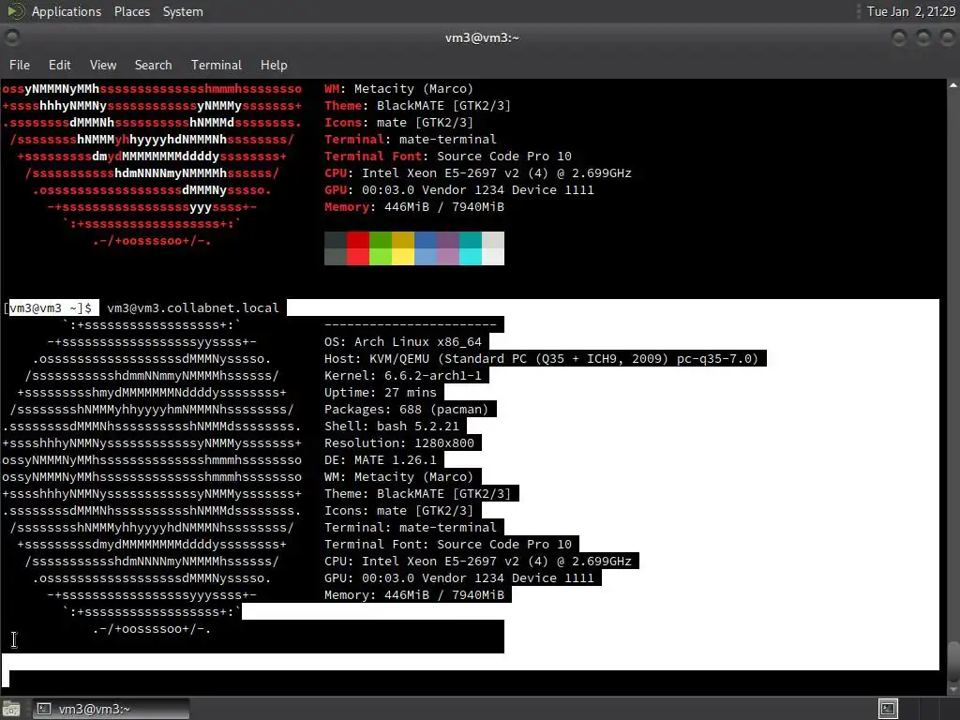Click highlighted DE: MATE 1.26.1 line
The width and height of the screenshot is (960, 720).
(381, 459)
